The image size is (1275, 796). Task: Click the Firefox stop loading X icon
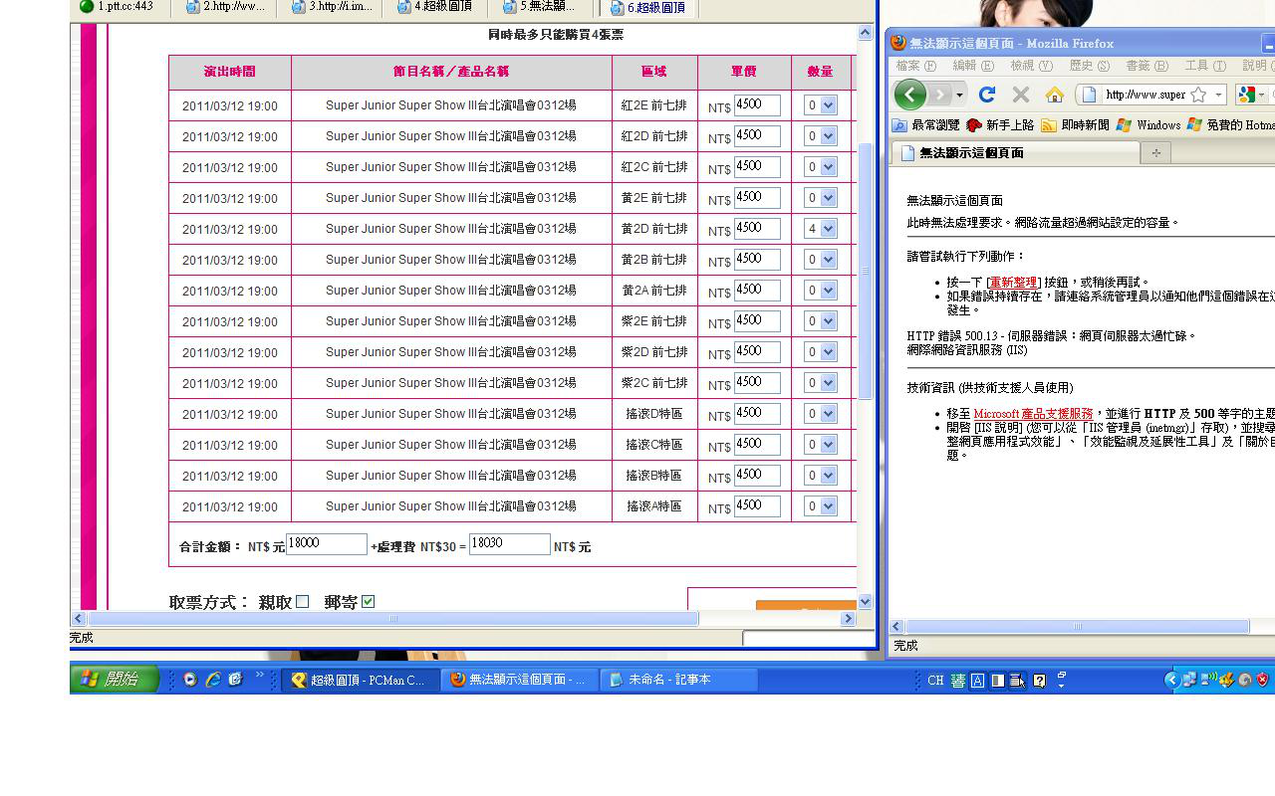point(1020,95)
